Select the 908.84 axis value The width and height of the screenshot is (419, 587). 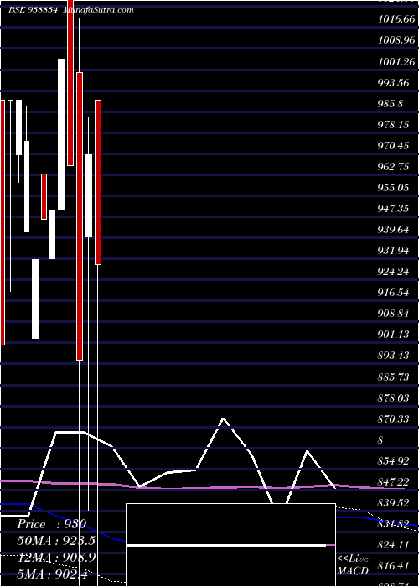click(x=393, y=314)
